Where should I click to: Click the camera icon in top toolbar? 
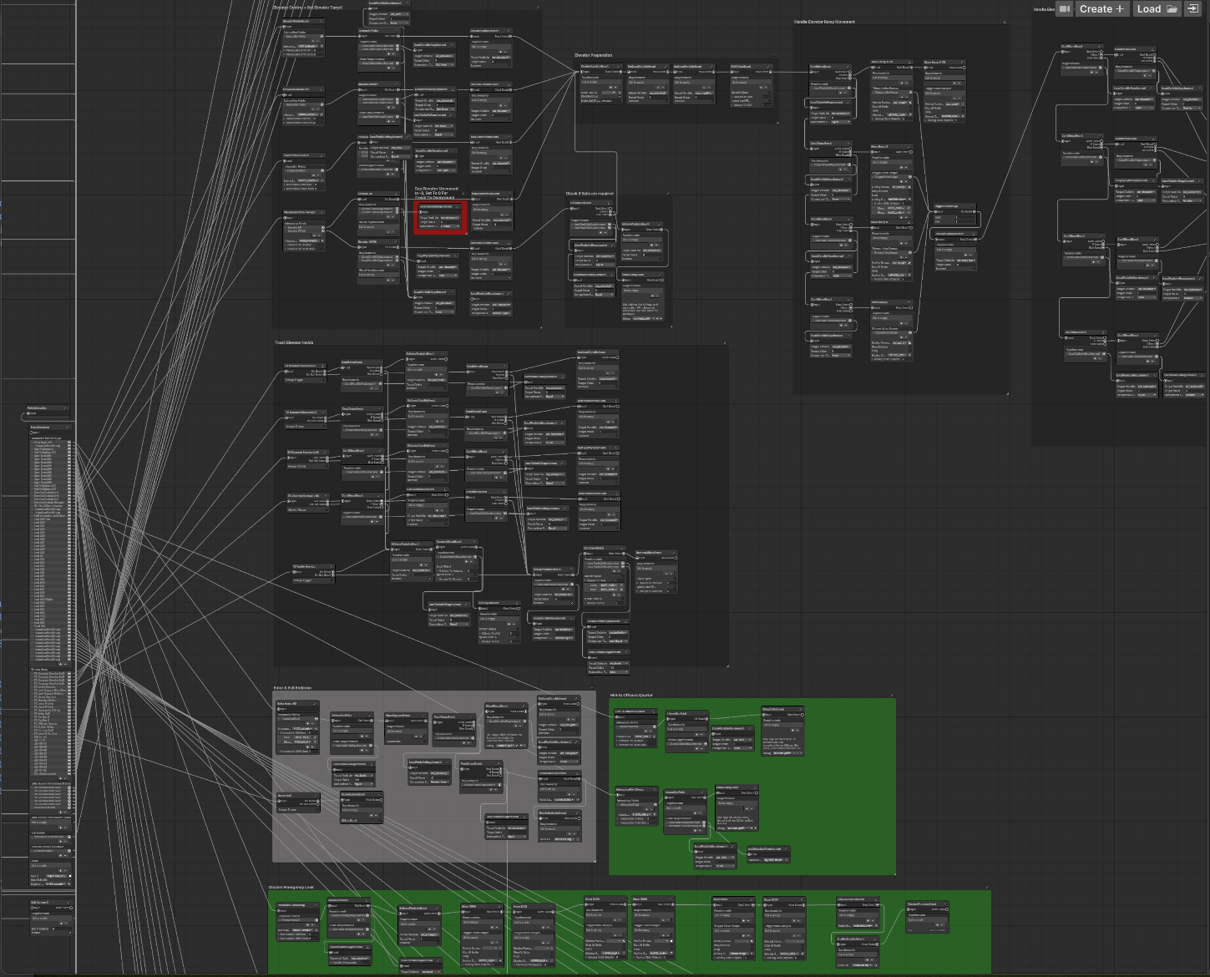tap(1064, 9)
